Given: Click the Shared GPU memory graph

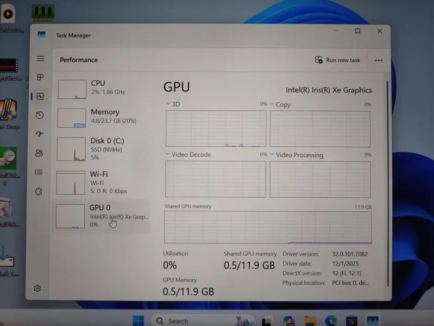Looking at the screenshot, I should pyautogui.click(x=268, y=228).
